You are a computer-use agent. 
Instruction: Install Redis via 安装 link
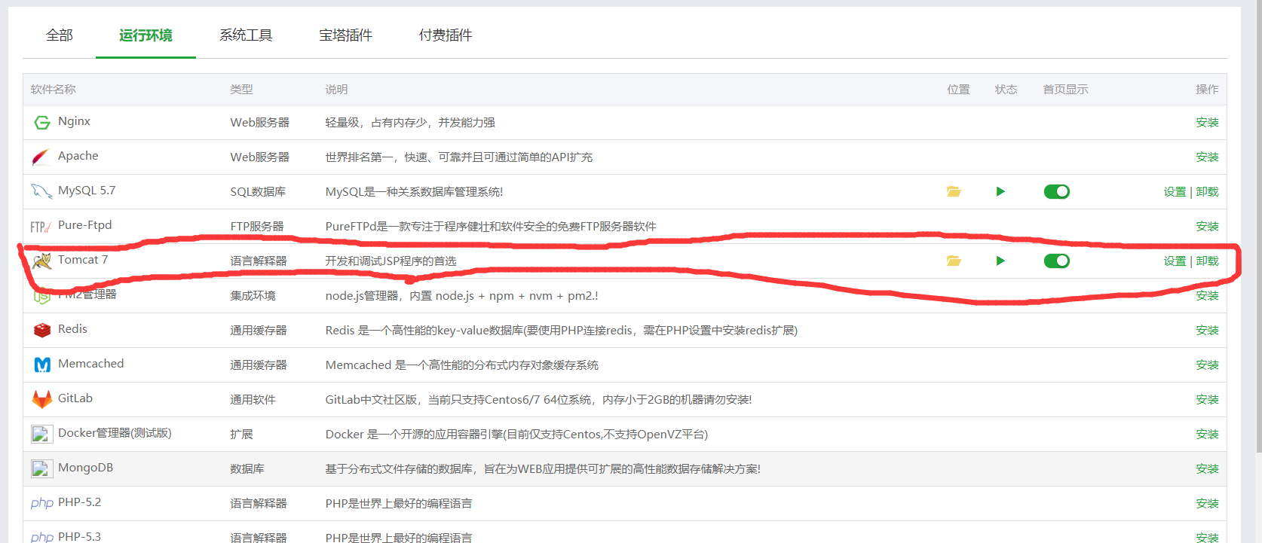click(x=1207, y=331)
